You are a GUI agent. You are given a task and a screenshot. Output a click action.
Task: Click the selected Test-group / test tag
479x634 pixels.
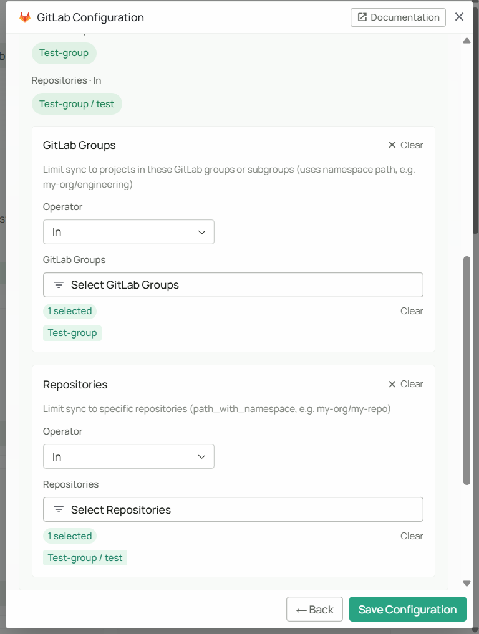pyautogui.click(x=85, y=558)
